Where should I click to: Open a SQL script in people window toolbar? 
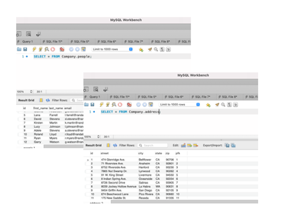point(19,49)
